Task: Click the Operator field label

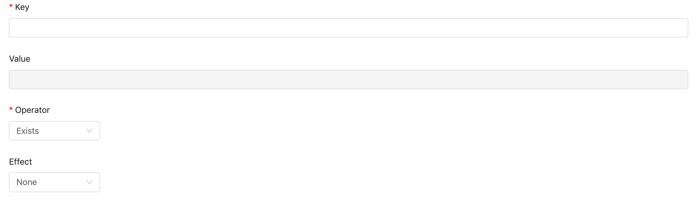Action: [32, 110]
